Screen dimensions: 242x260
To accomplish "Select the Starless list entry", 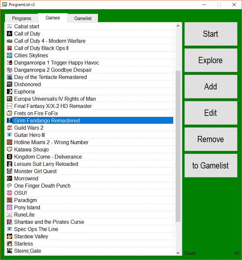I will (x=90, y=244).
